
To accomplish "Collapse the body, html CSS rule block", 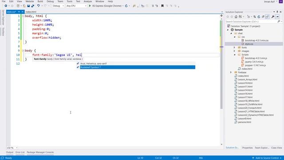I will coord(24,16).
